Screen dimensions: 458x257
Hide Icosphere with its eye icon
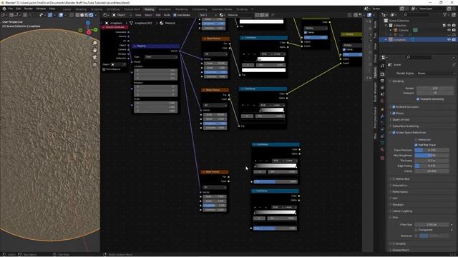[x=449, y=40]
